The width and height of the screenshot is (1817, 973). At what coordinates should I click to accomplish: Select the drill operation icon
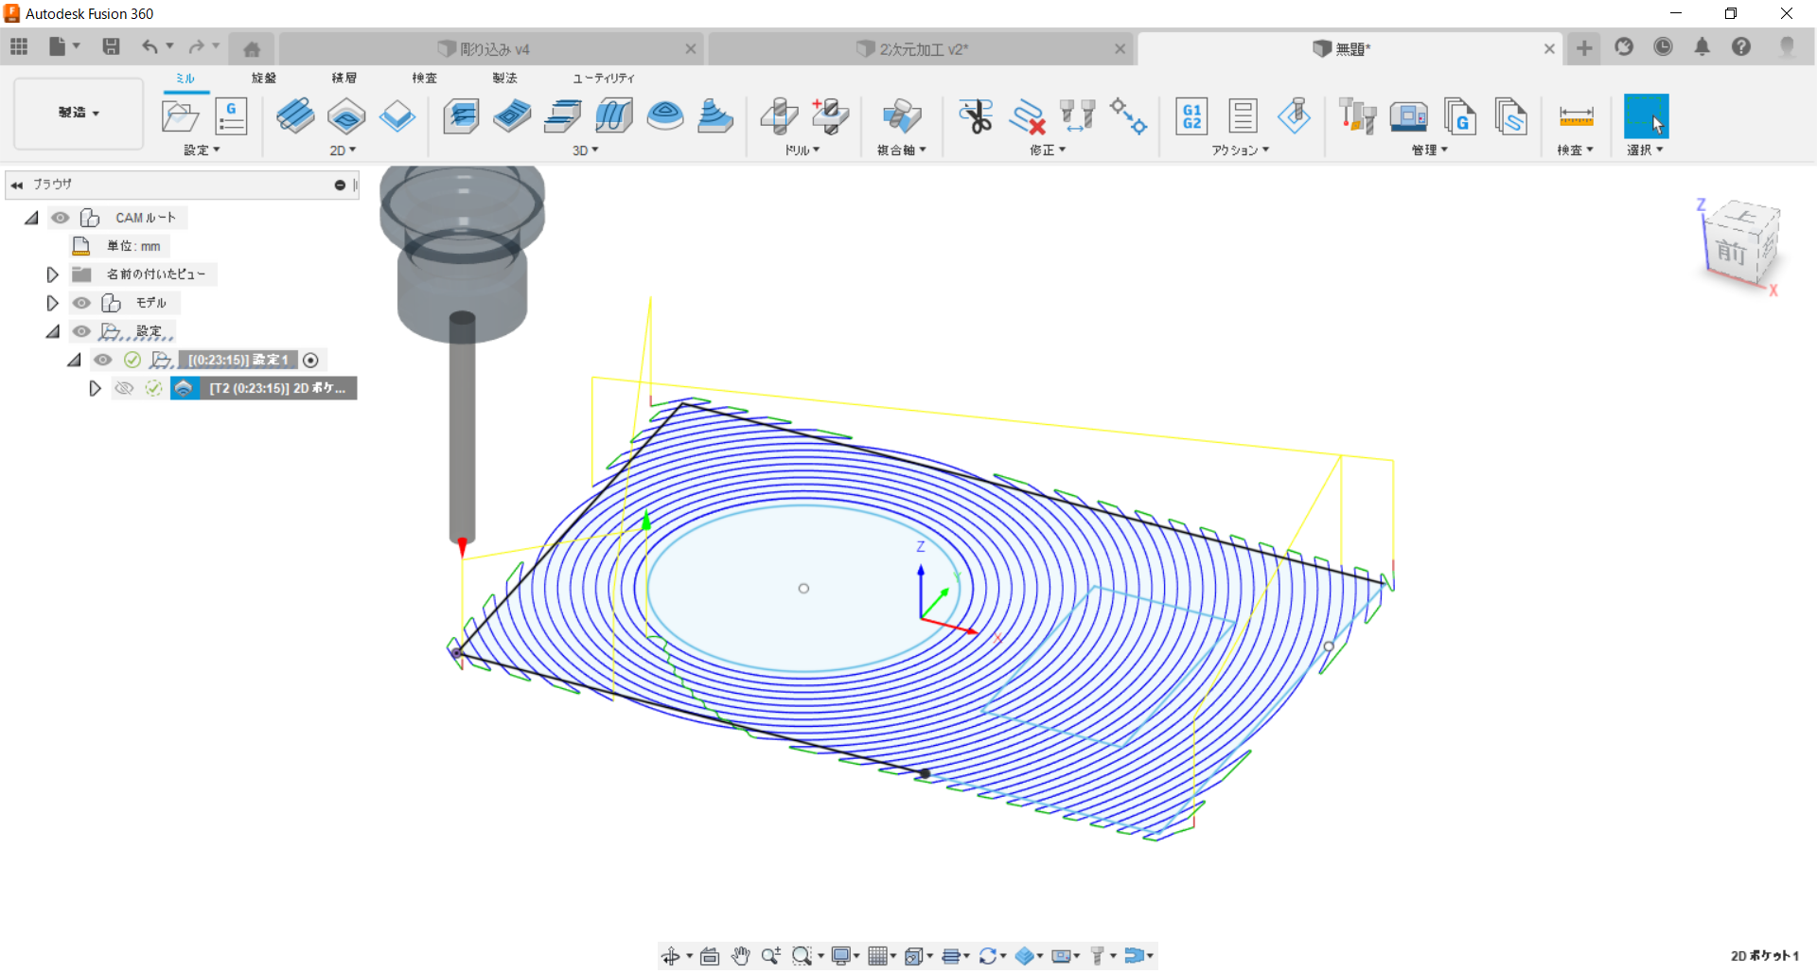click(779, 116)
